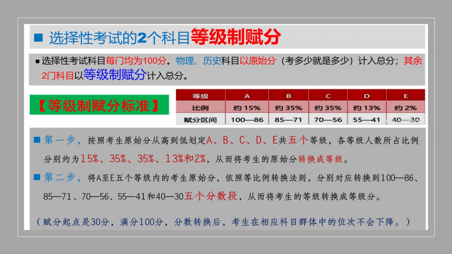Click the "85—71" score range cell
This screenshot has width=452, height=254.
tap(289, 120)
